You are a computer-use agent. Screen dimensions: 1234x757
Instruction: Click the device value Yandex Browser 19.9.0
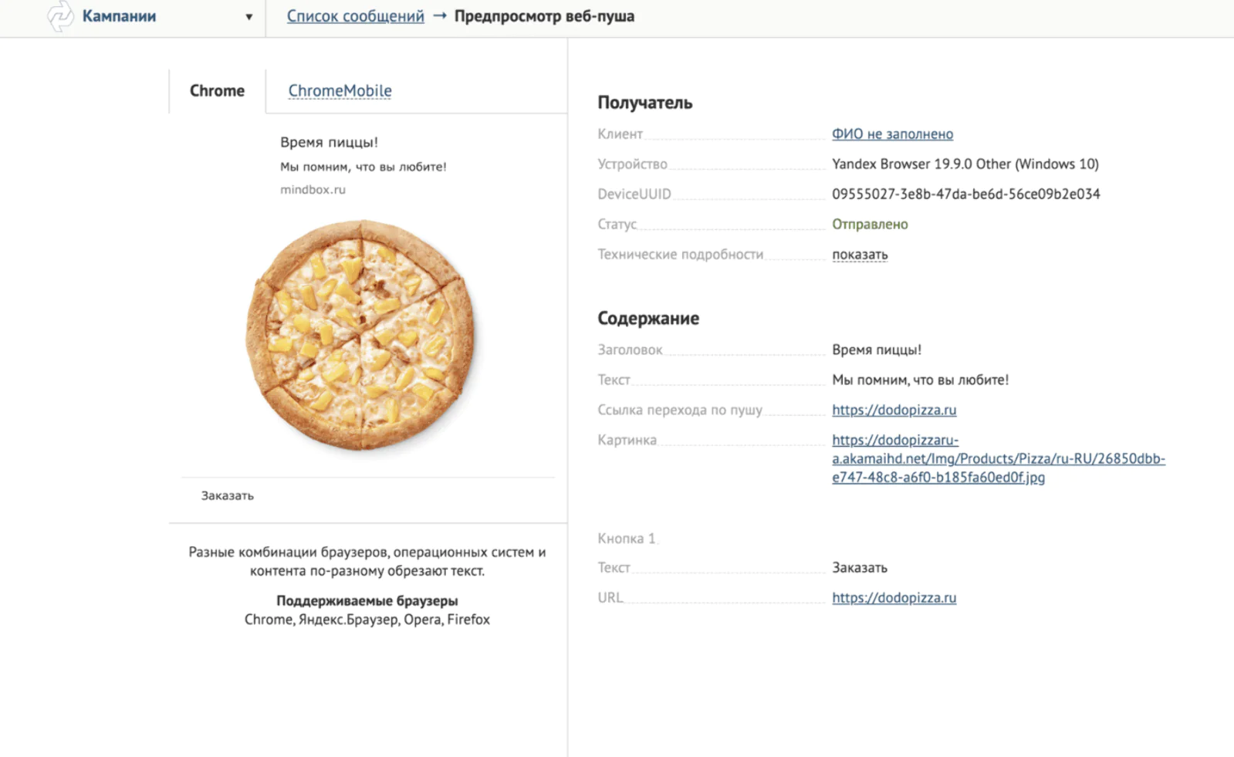[x=965, y=164]
